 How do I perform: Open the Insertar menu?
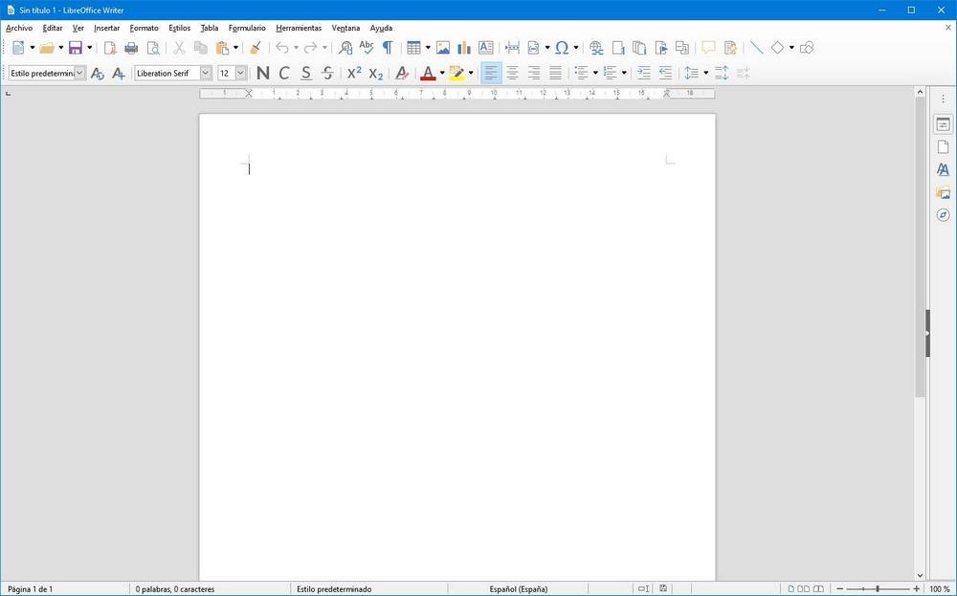tap(107, 28)
